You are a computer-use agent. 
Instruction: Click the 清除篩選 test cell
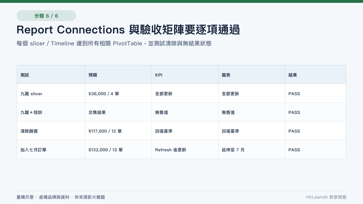51,131
